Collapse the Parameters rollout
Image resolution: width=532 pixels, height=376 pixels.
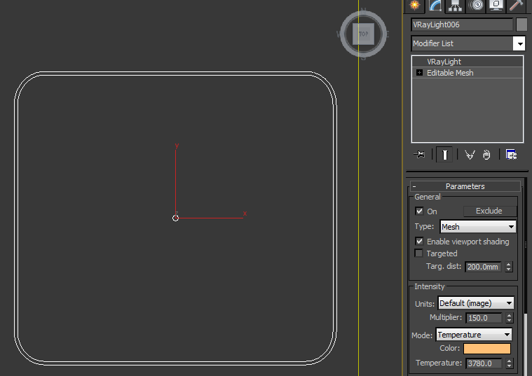click(465, 186)
